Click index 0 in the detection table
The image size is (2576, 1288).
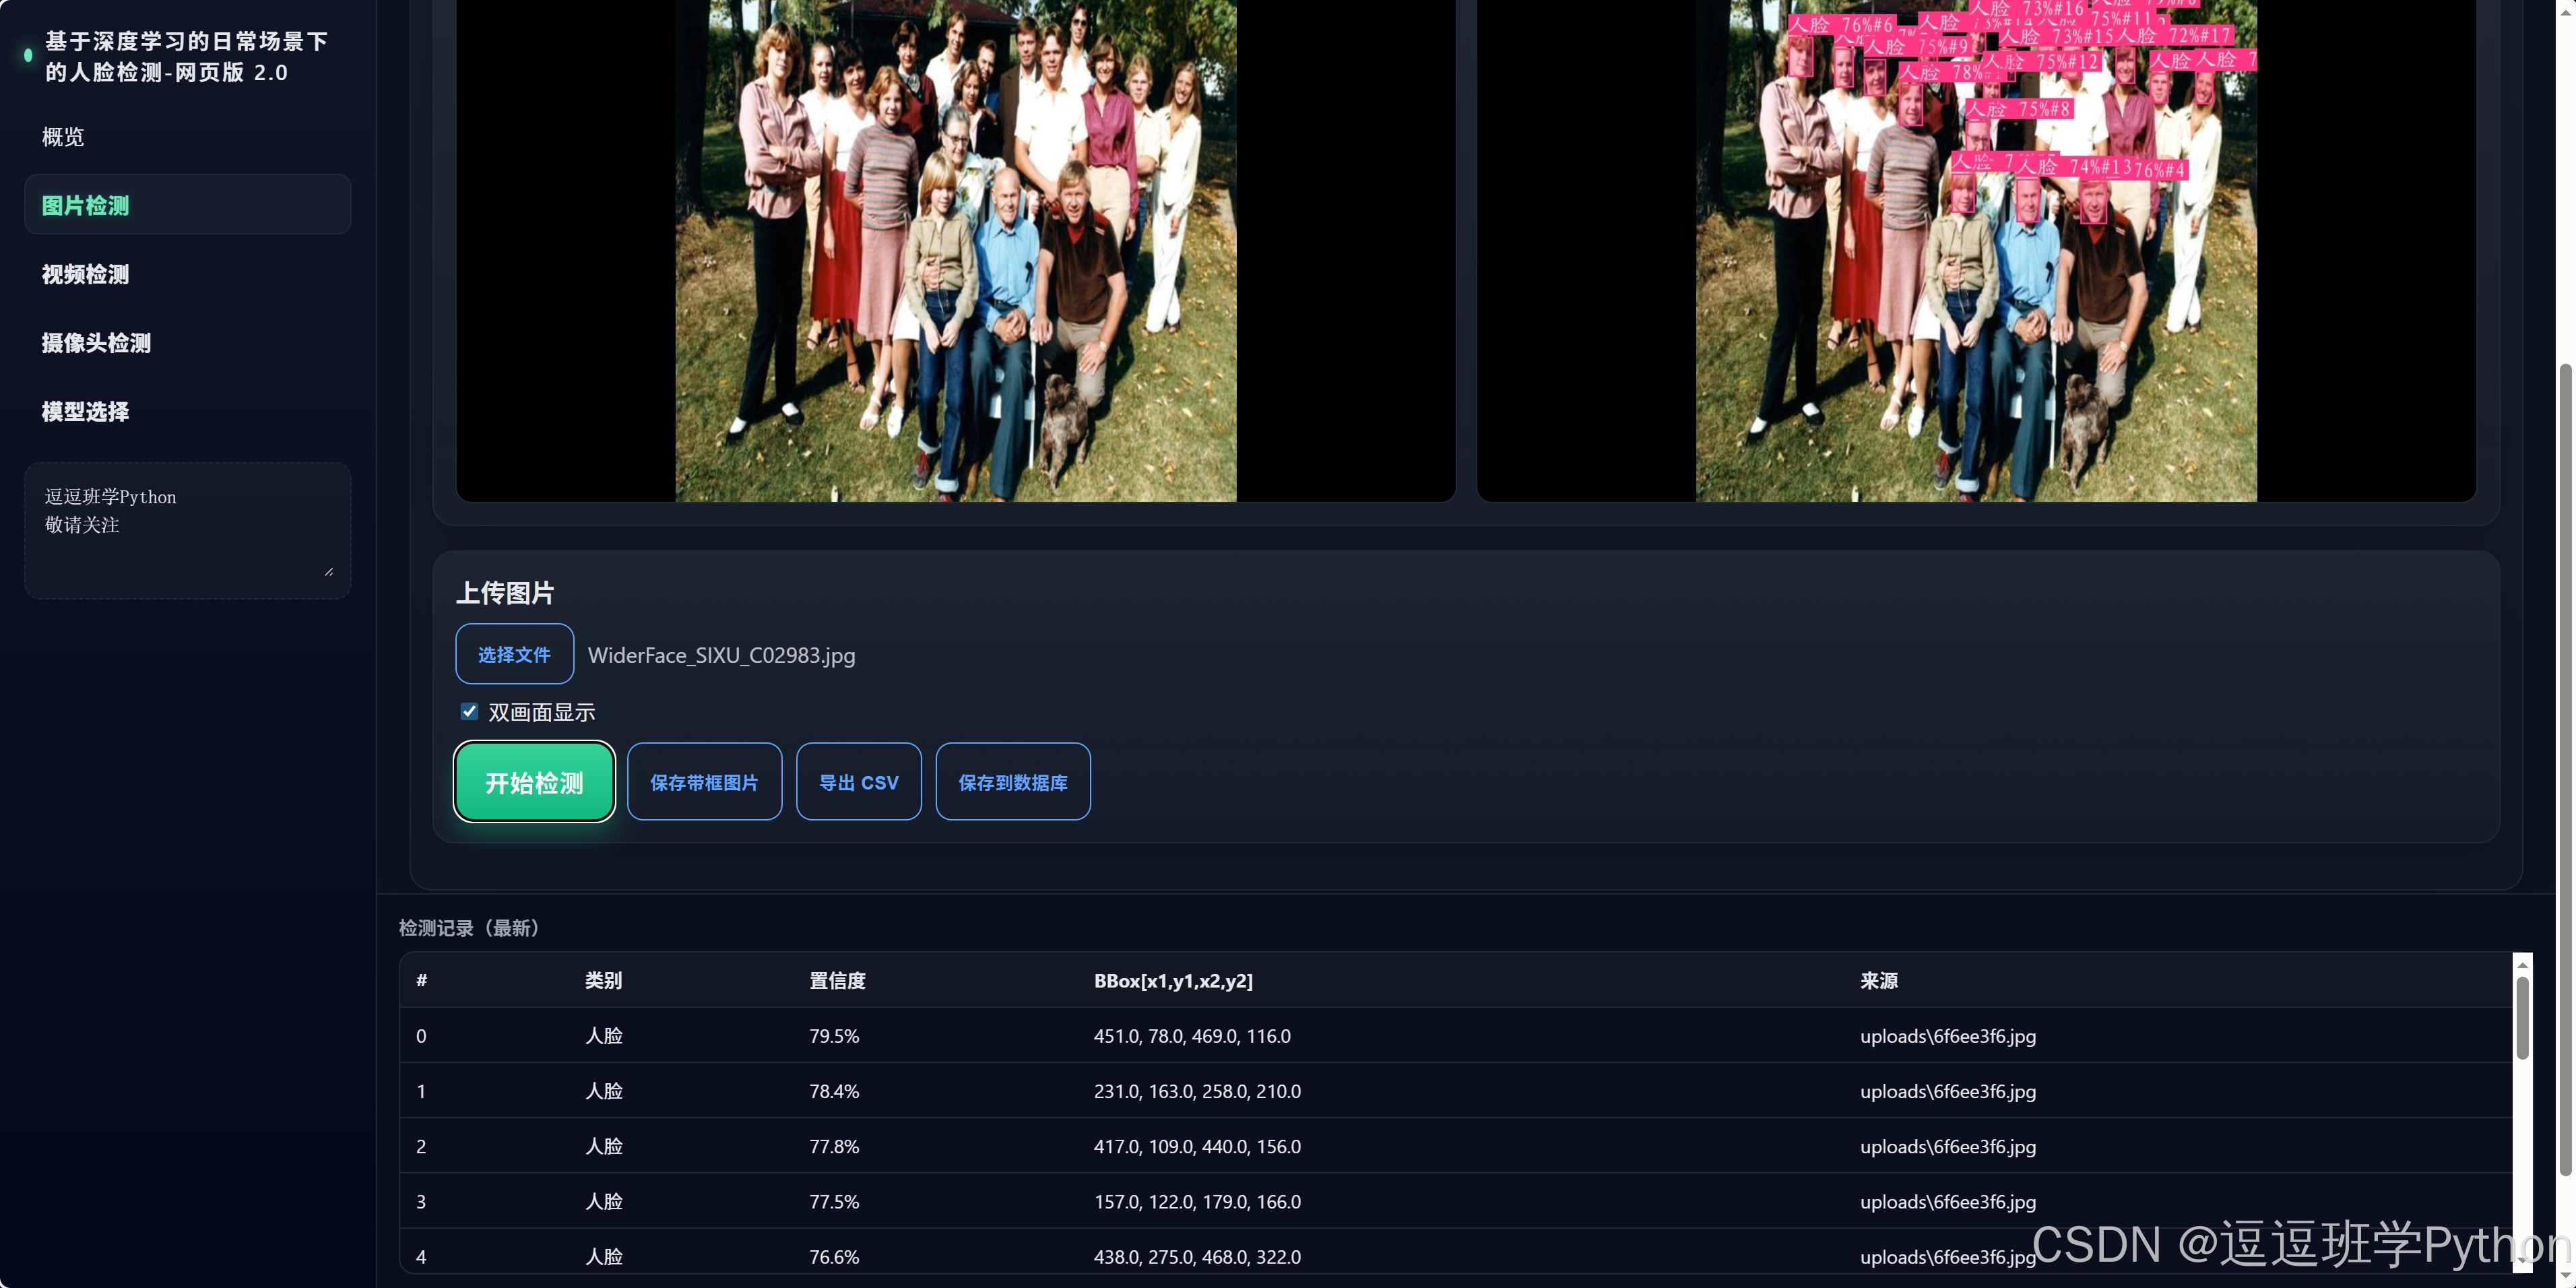[x=421, y=1036]
